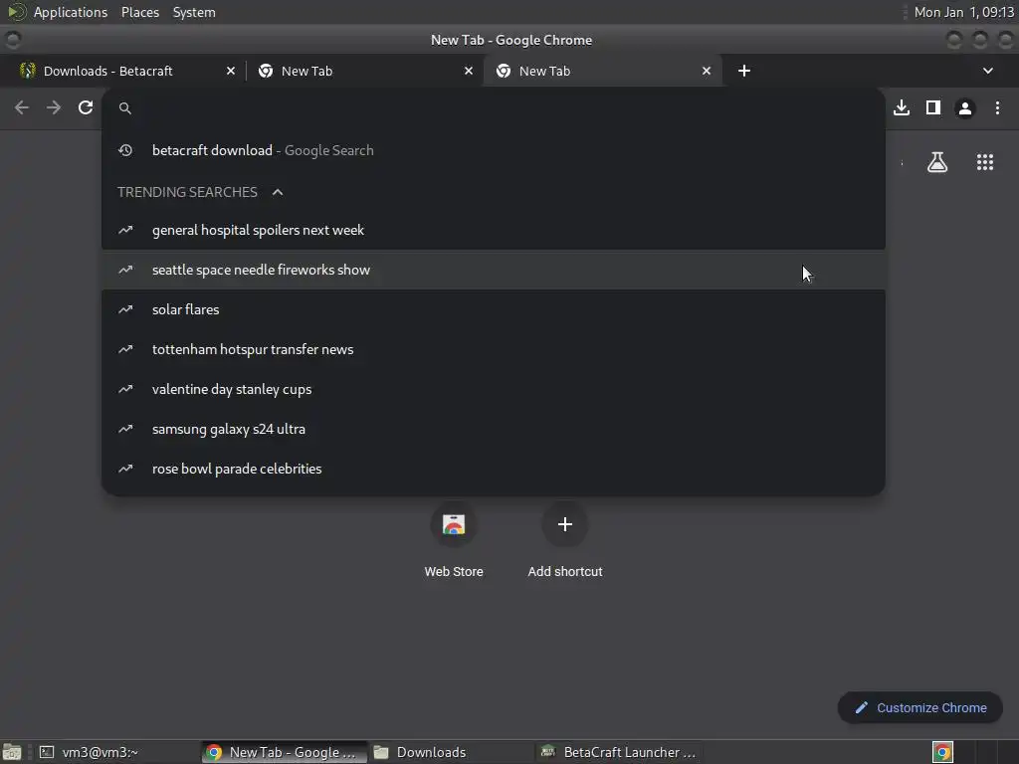Close the third New Tab
The image size is (1019, 764).
[x=707, y=71]
